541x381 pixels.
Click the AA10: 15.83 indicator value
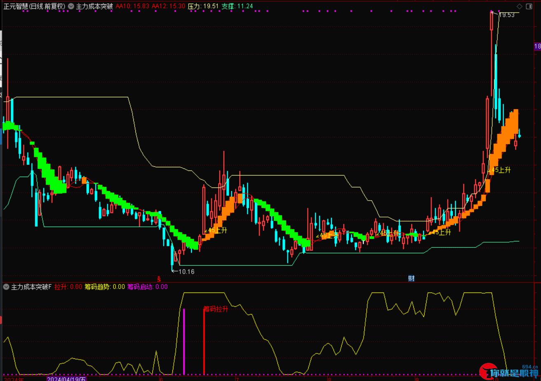(133, 6)
